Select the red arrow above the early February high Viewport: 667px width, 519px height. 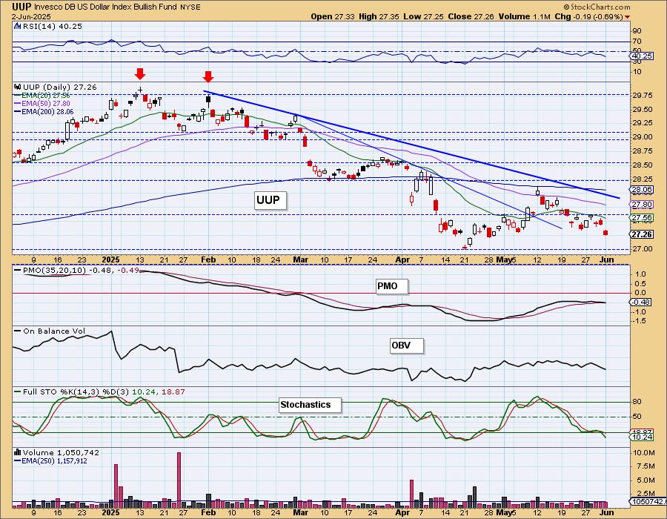tap(208, 76)
